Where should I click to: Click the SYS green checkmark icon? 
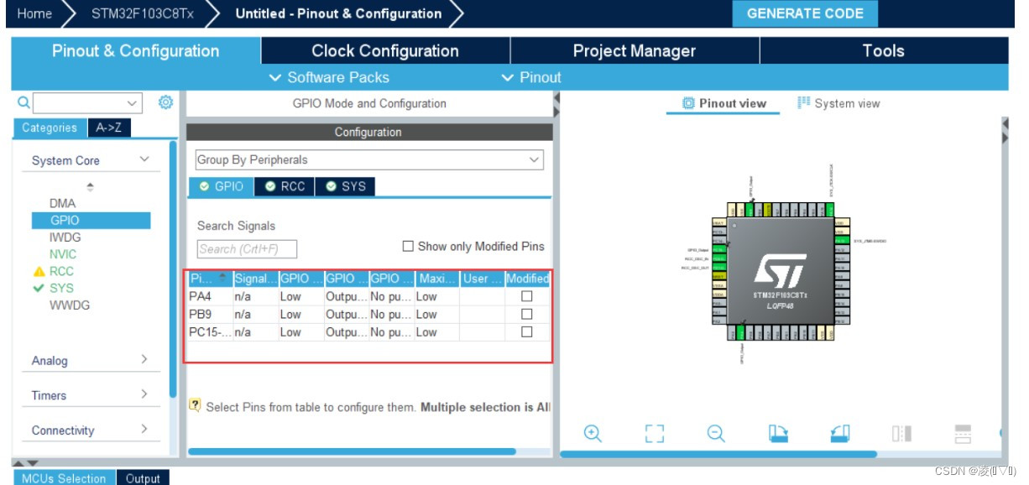[x=39, y=288]
